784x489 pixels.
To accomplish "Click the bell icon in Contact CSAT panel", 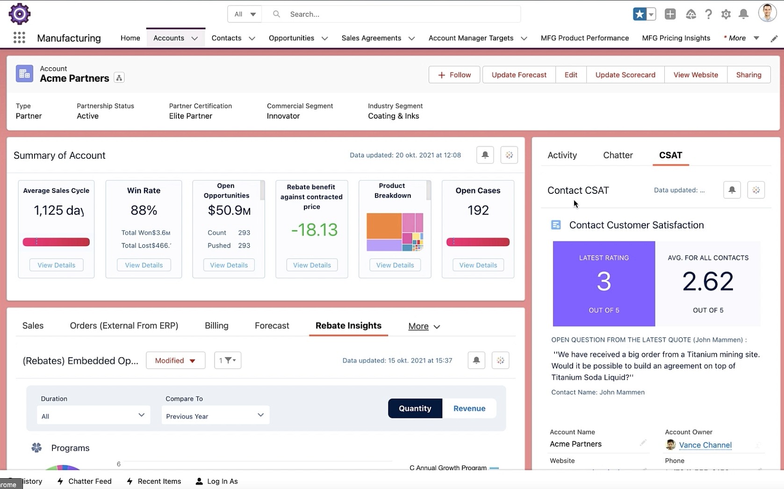I will point(732,190).
